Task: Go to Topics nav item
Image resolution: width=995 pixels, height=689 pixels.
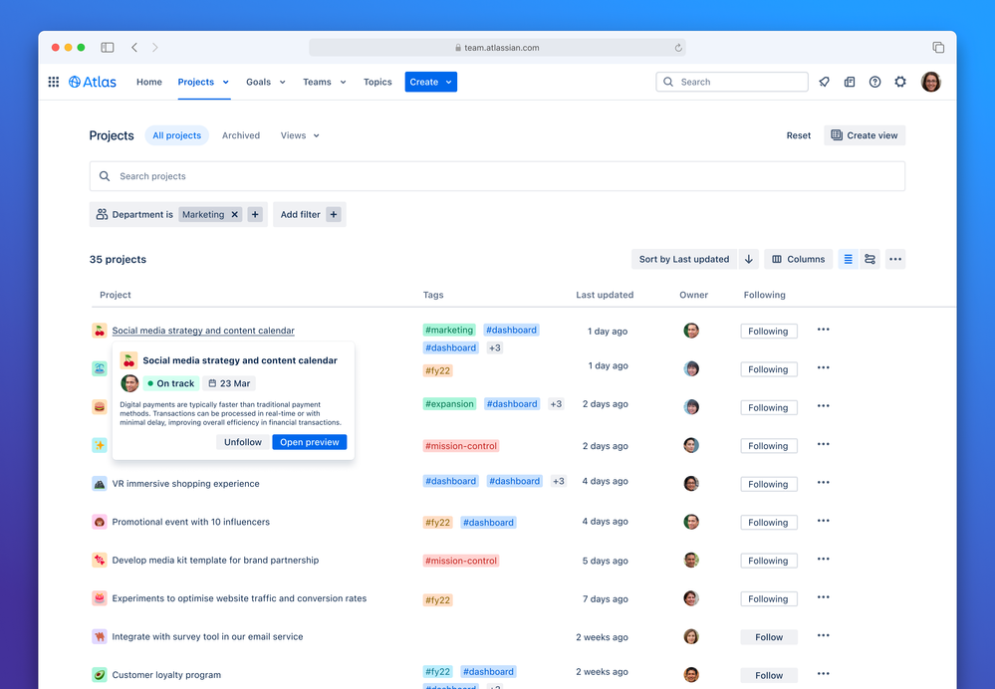Action: 377,82
